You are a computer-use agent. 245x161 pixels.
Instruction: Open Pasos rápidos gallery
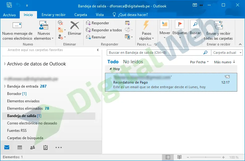click(x=146, y=31)
